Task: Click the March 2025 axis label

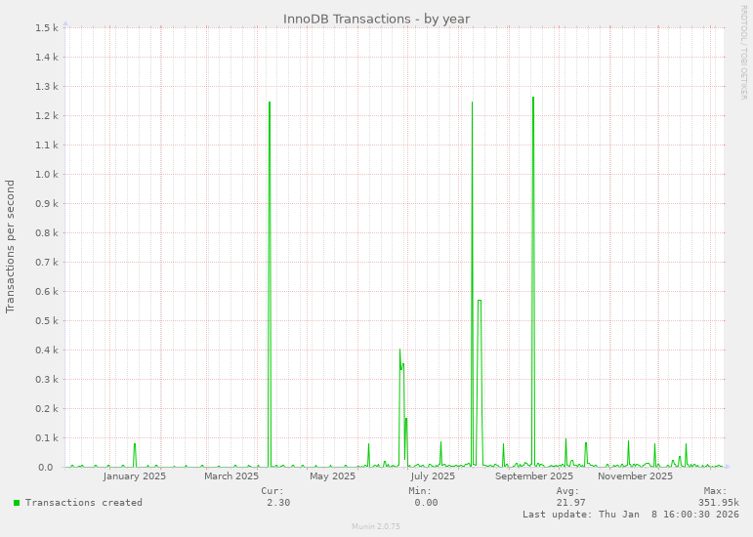Action: click(231, 476)
